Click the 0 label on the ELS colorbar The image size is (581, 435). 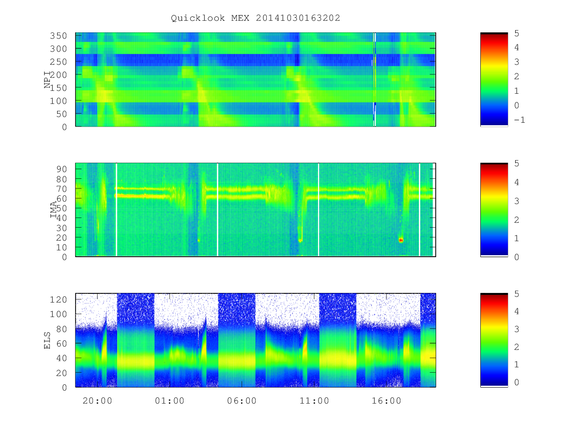(x=517, y=382)
